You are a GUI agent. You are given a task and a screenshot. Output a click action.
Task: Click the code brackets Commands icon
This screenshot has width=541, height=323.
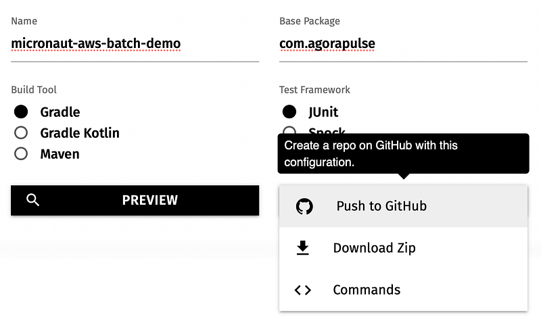coord(302,291)
